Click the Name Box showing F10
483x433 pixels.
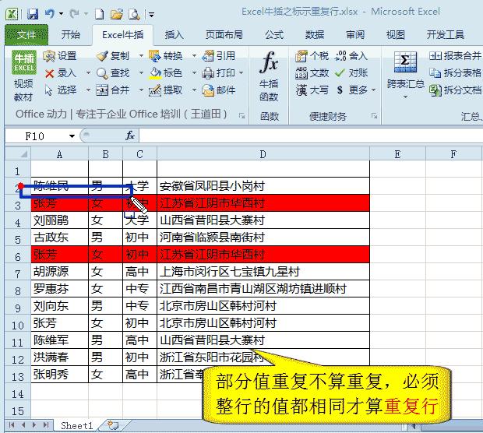tap(35, 136)
